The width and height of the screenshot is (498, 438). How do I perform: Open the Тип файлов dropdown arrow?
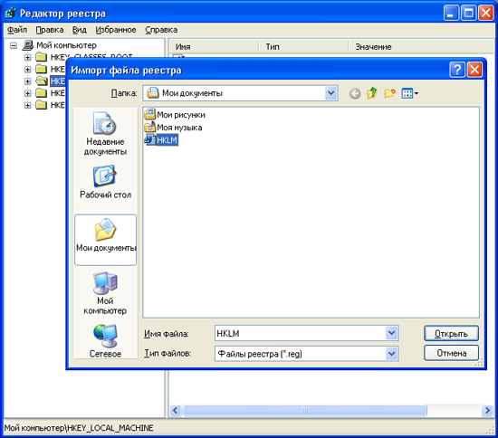[391, 353]
